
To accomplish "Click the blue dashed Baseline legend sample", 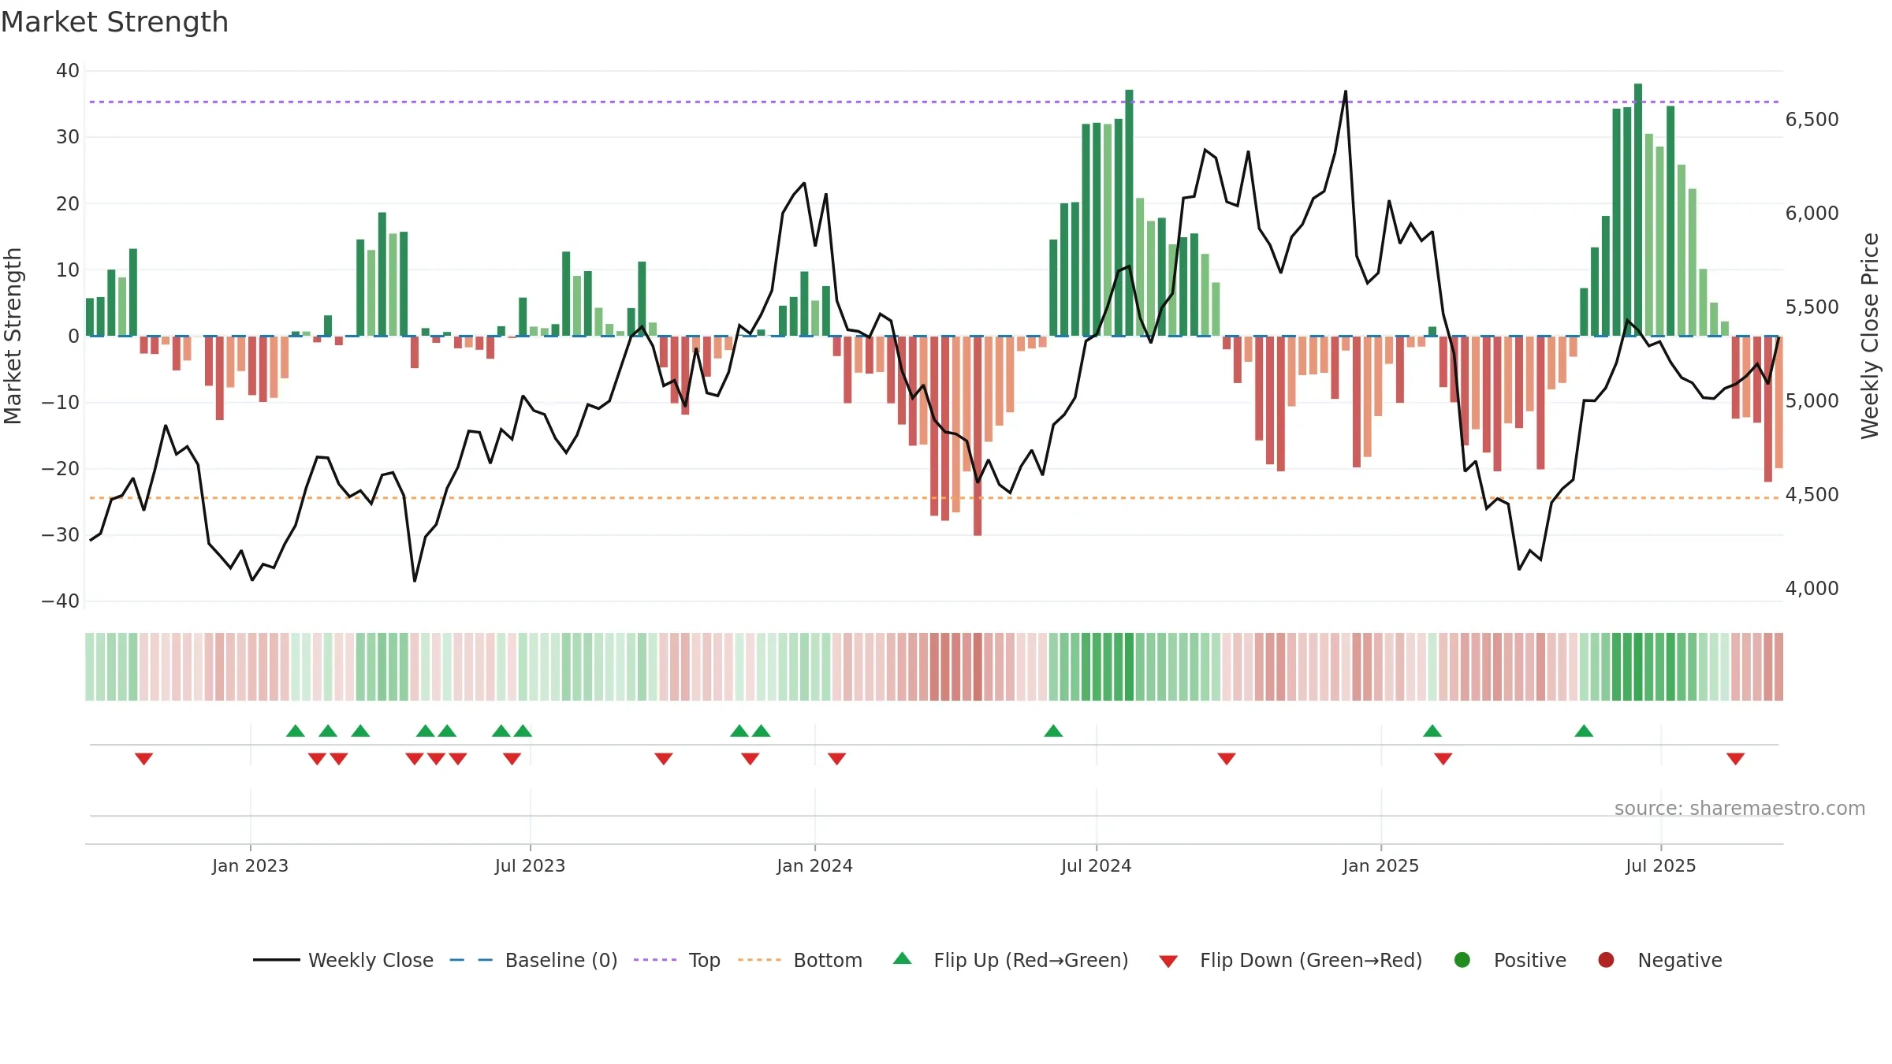I will pyautogui.click(x=471, y=960).
